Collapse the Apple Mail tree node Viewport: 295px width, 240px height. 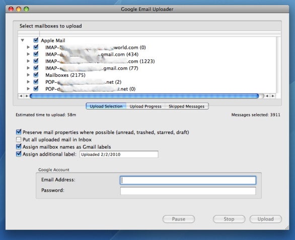(22, 40)
